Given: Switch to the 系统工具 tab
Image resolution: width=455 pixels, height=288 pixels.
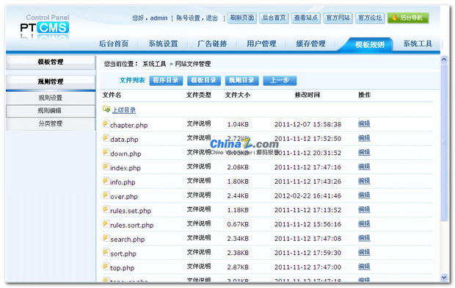Looking at the screenshot, I should click(x=418, y=44).
